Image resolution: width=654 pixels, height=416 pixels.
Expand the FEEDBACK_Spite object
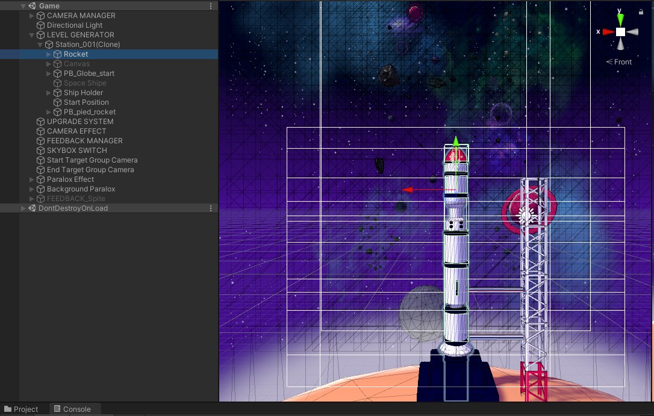(32, 199)
